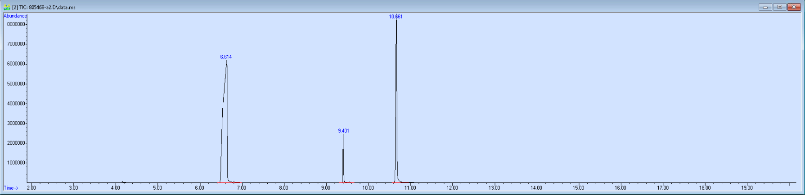Viewport: 805px width, 195px height.
Task: Click the 2000000 abundance tick label
Action: (x=16, y=143)
